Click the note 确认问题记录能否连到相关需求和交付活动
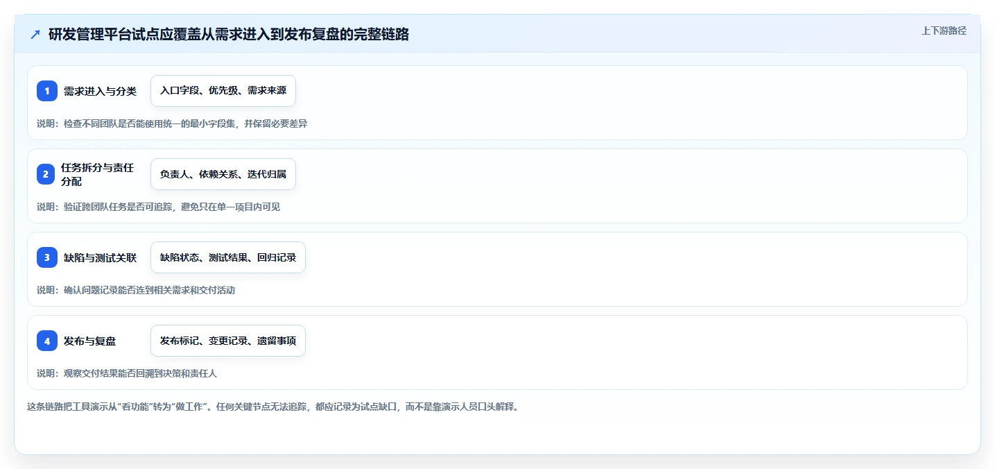The image size is (995, 469). click(136, 290)
